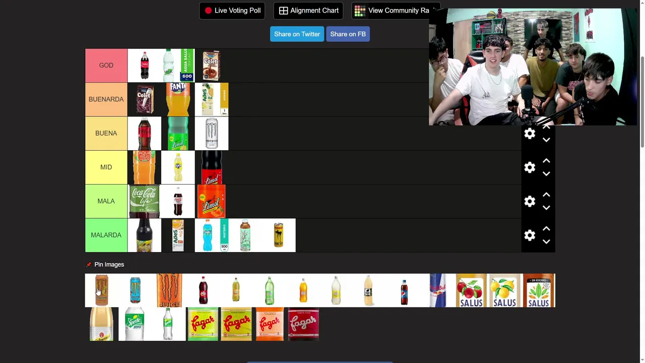Pick the Salus Sin Azúcares orange image
This screenshot has height=363, width=645.
(539, 290)
